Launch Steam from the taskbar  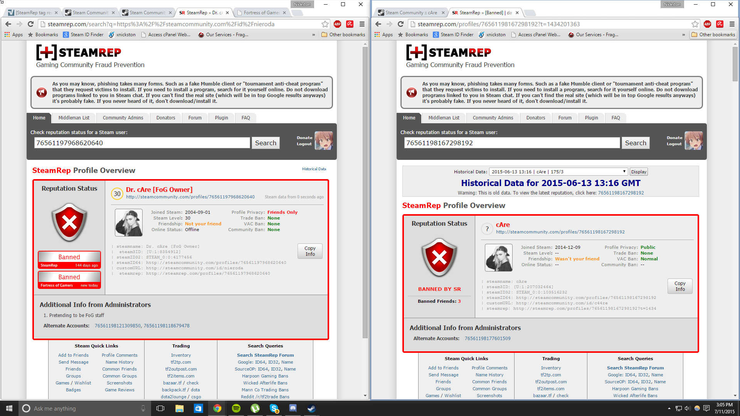coord(311,408)
